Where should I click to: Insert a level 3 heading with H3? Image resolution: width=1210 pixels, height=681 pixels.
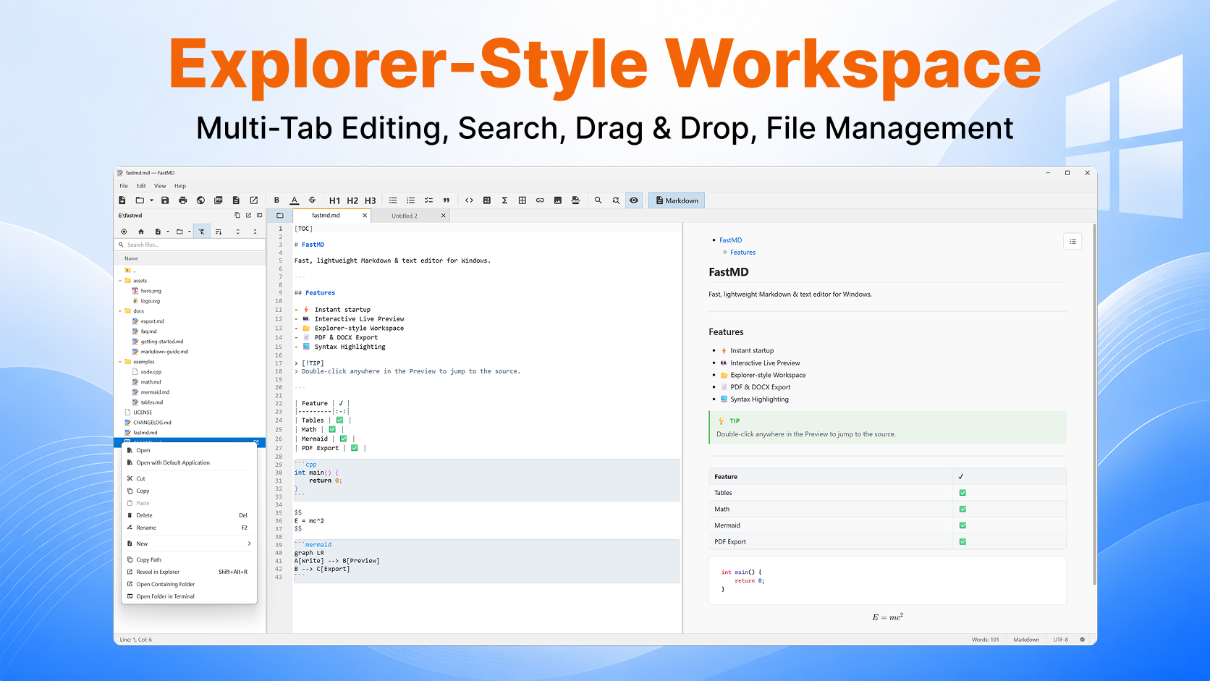[x=370, y=200]
